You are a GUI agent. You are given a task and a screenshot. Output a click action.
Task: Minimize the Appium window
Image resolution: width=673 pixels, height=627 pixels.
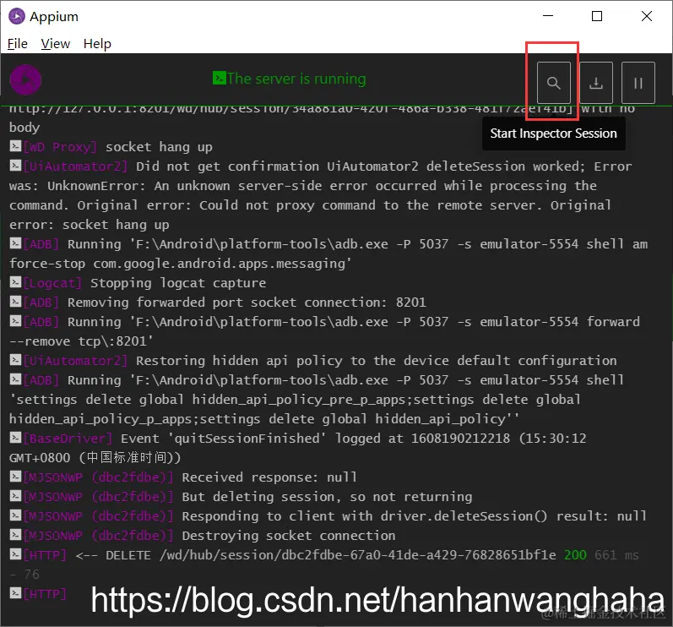[548, 16]
